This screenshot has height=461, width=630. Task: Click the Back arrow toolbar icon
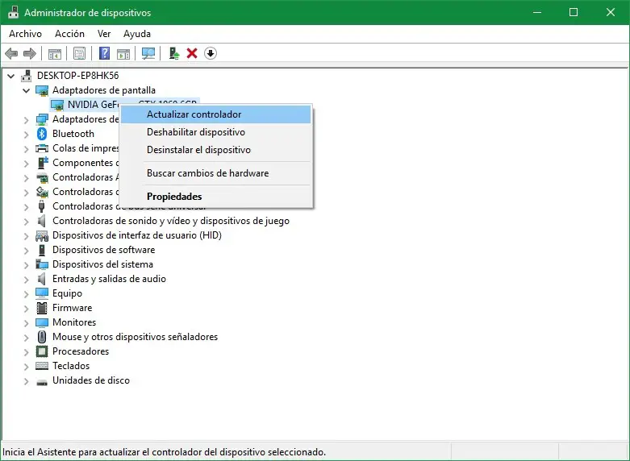tap(11, 53)
